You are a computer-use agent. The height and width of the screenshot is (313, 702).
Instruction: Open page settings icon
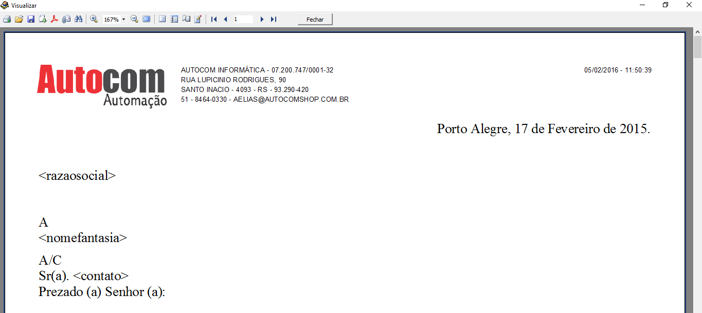coord(186,19)
